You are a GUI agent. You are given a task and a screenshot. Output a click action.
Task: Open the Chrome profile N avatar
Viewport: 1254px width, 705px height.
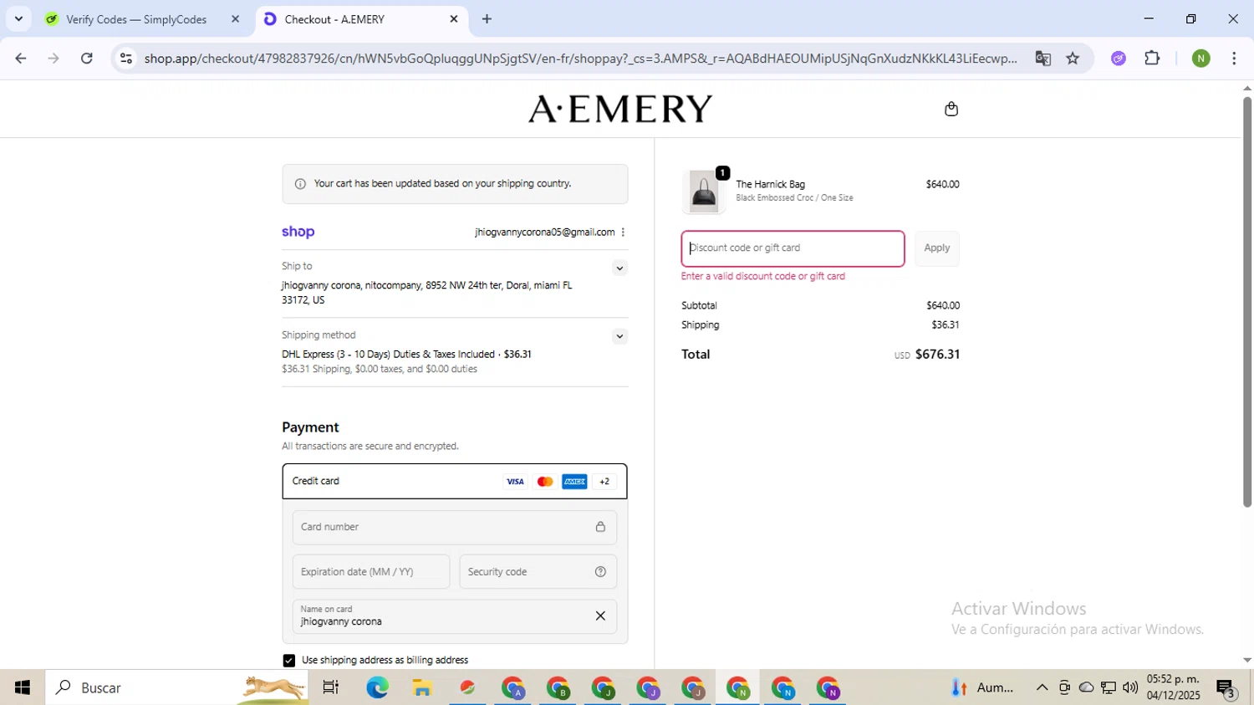point(1201,59)
